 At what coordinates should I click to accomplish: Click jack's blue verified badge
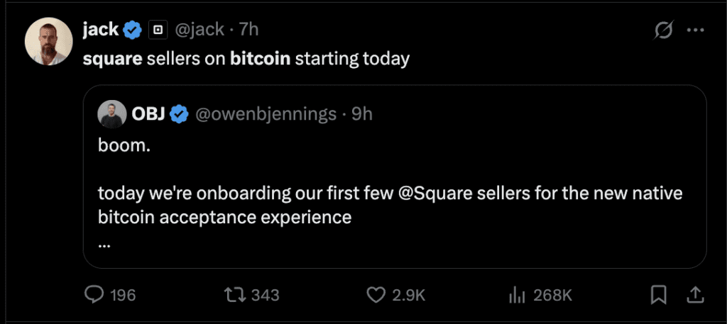133,30
